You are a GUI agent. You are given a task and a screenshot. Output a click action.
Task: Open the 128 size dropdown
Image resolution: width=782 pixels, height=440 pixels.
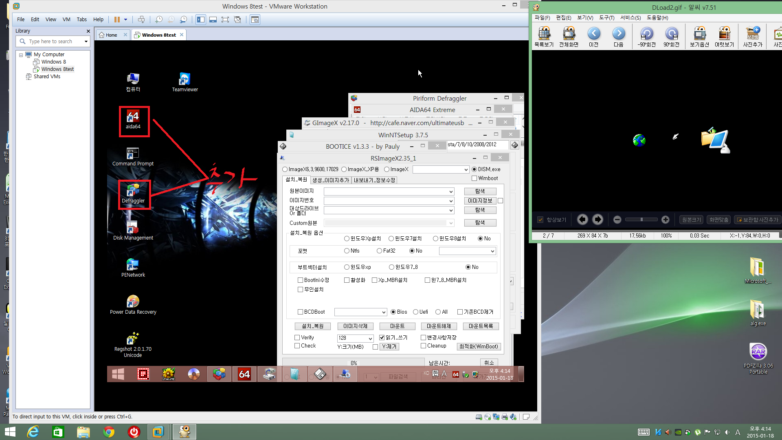pos(370,338)
